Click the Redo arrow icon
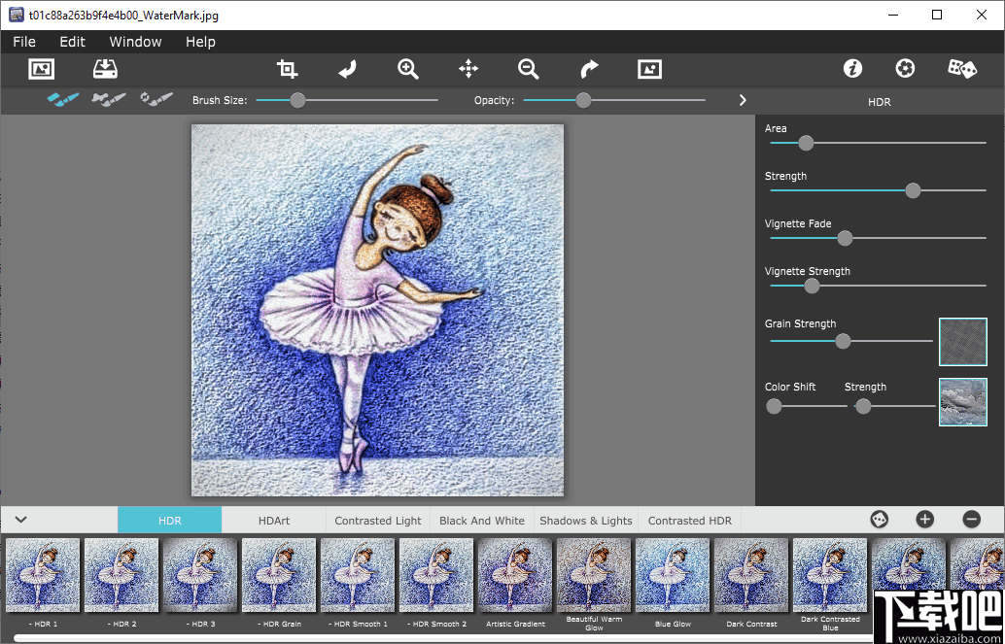Image resolution: width=1005 pixels, height=644 pixels. pos(588,69)
